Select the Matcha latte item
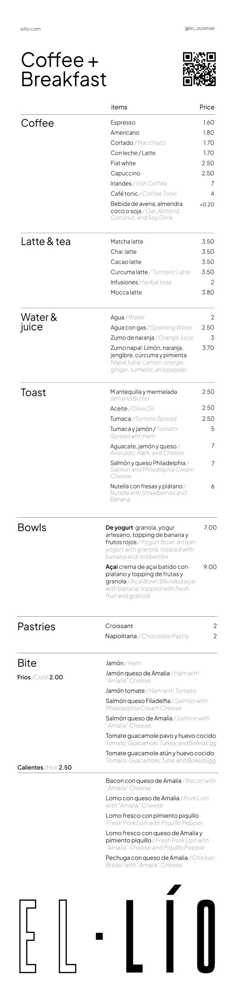This screenshot has width=235, height=993. point(127,242)
